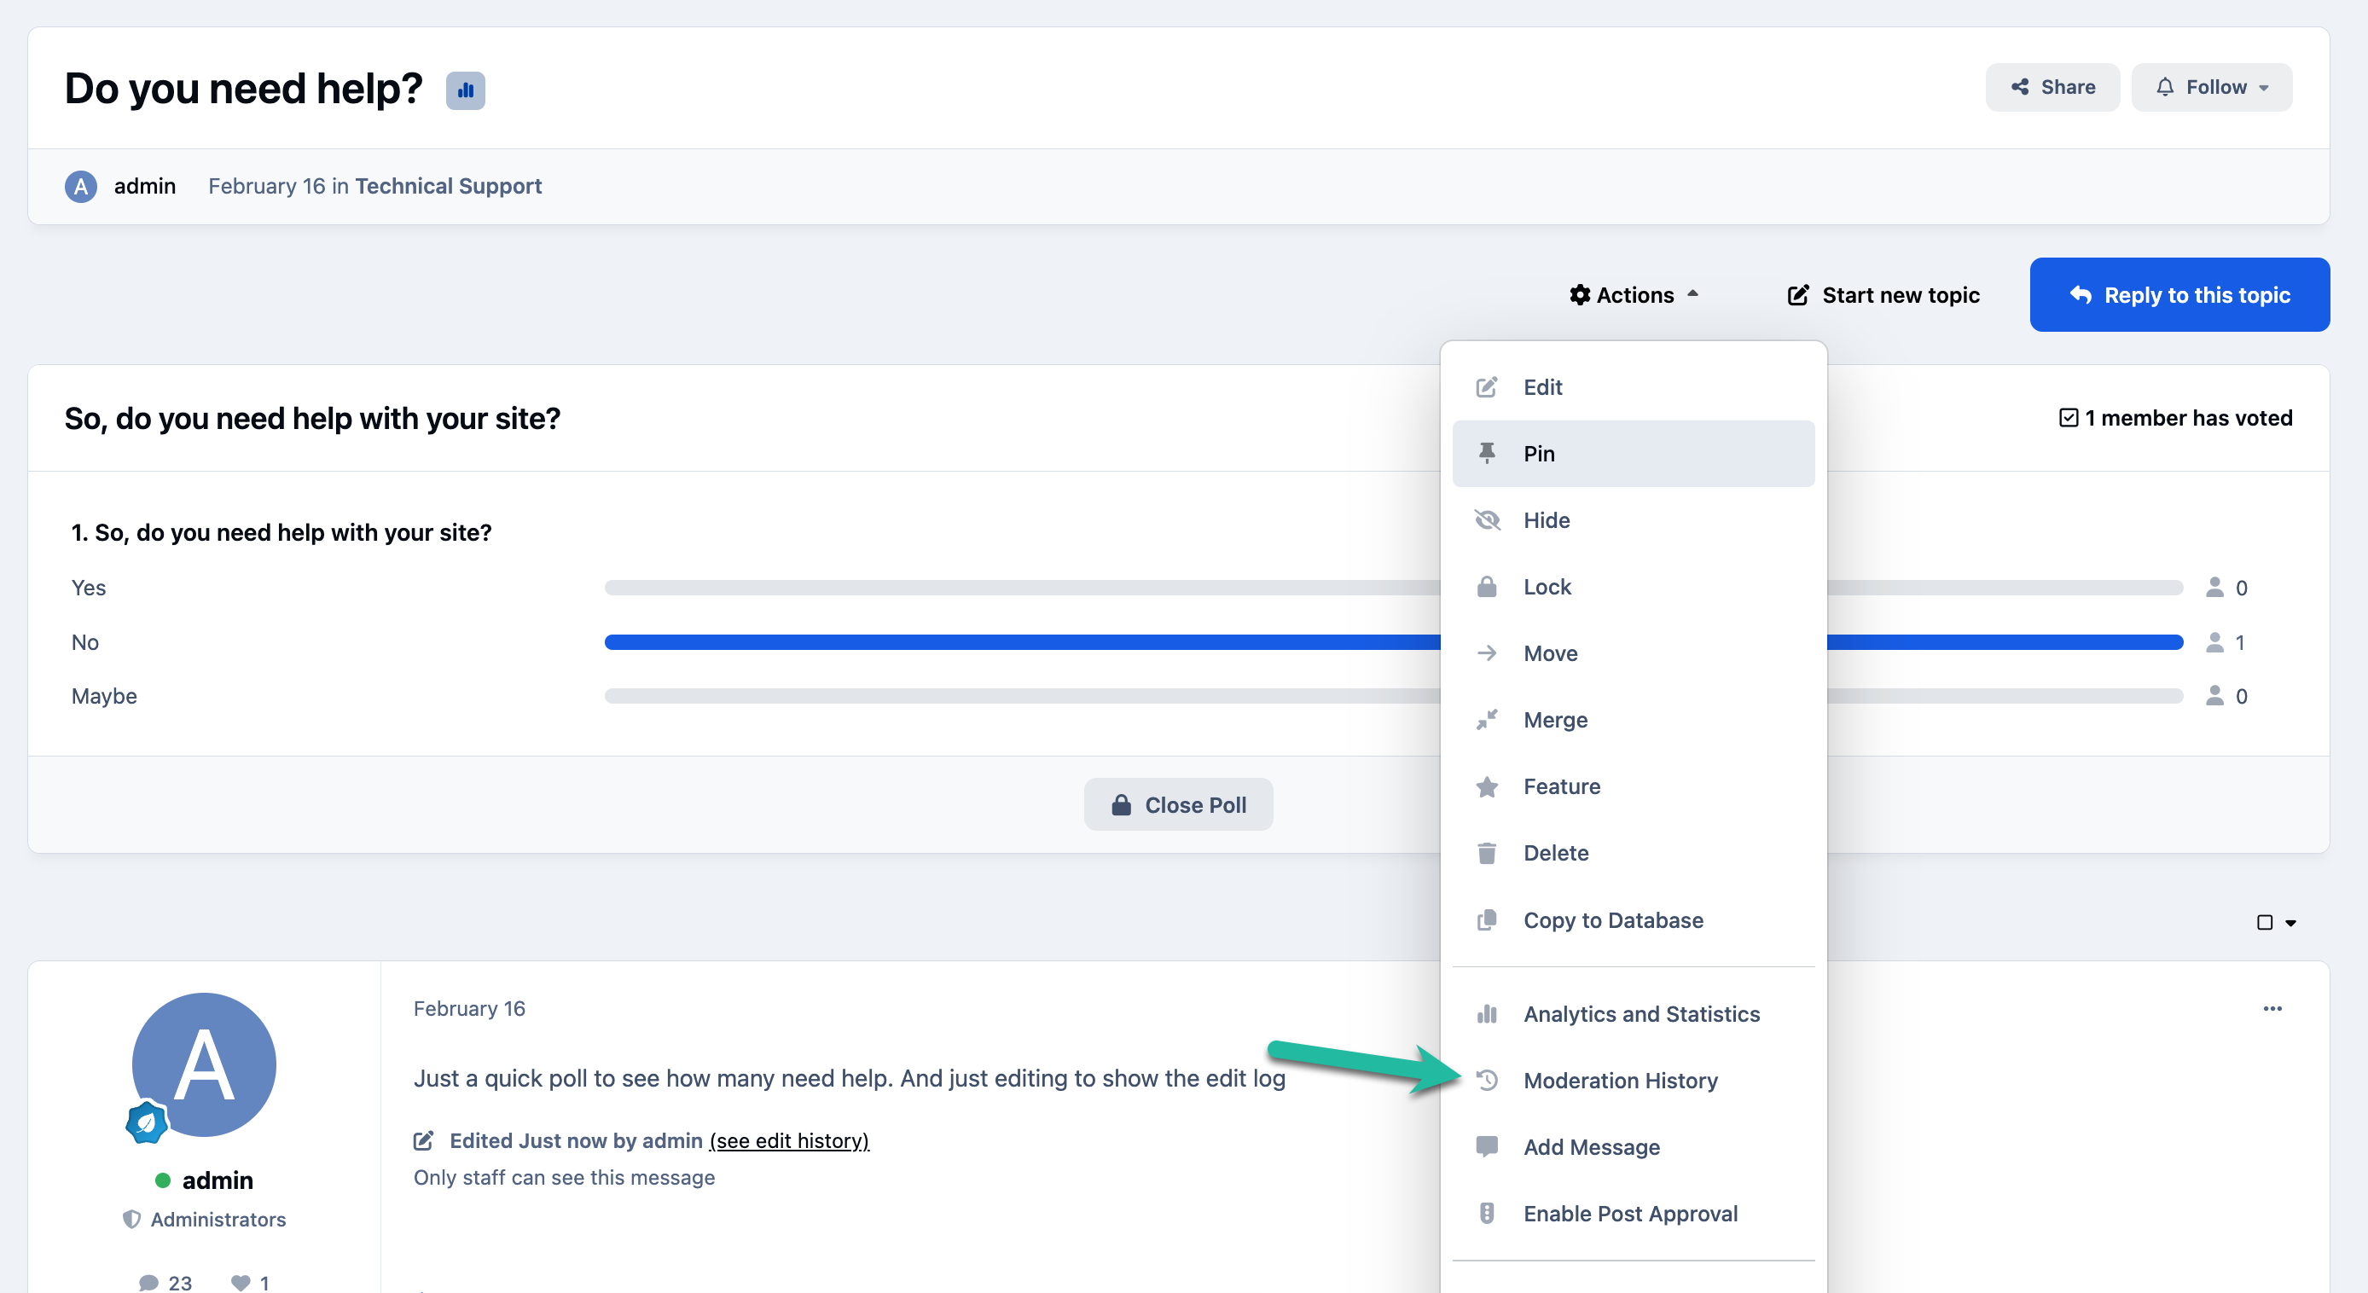Click the pushpin icon in the Pin entry
Image resolution: width=2368 pixels, height=1293 pixels.
[x=1487, y=453]
